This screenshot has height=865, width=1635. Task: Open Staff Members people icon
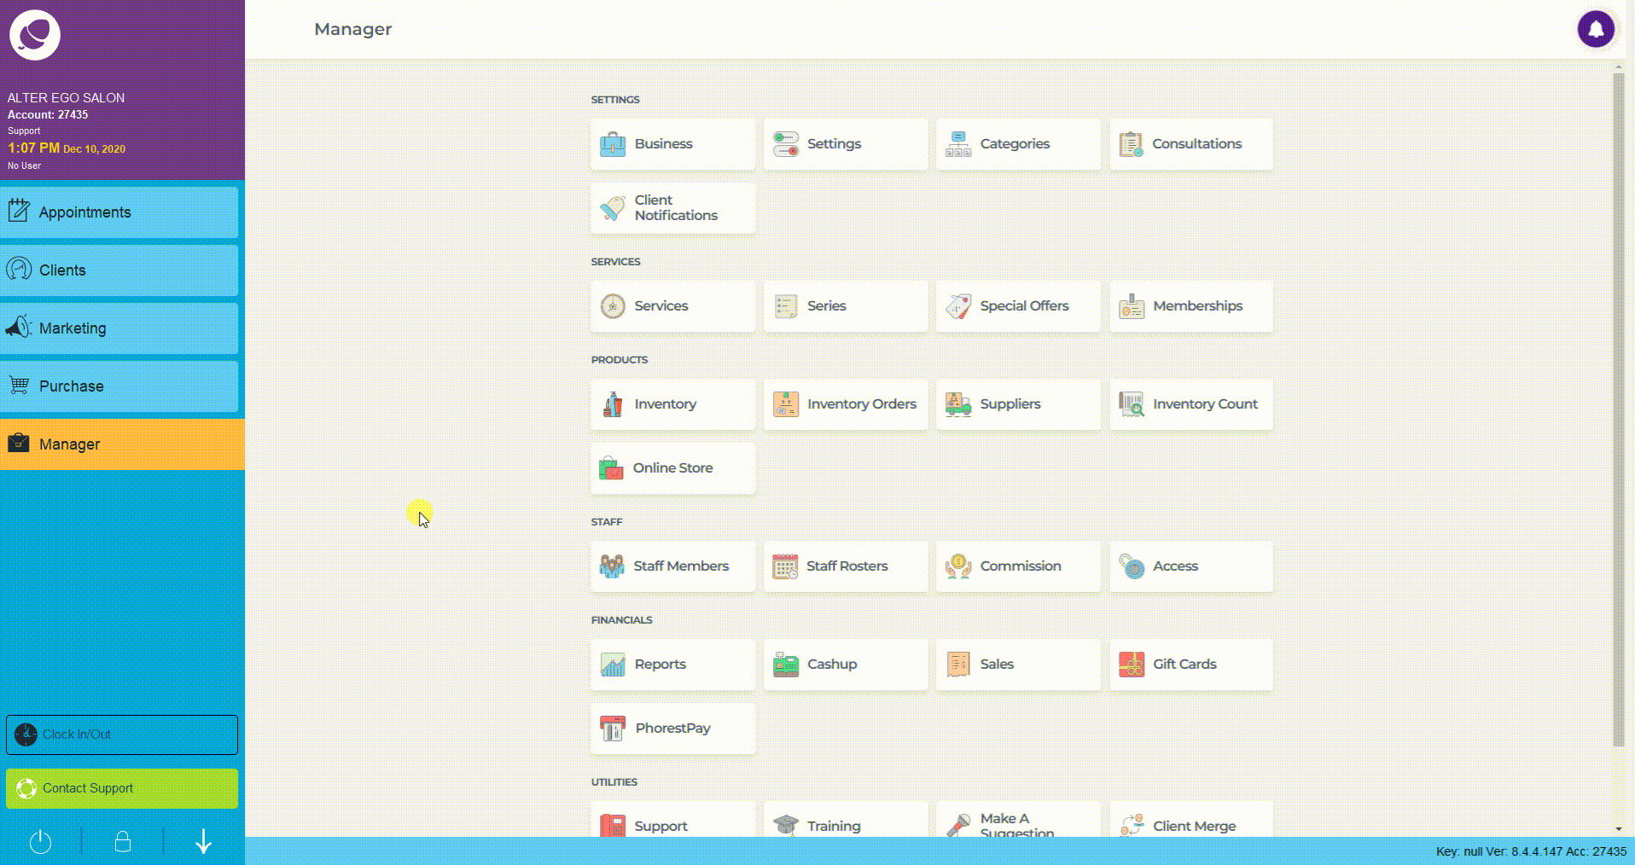pos(612,566)
